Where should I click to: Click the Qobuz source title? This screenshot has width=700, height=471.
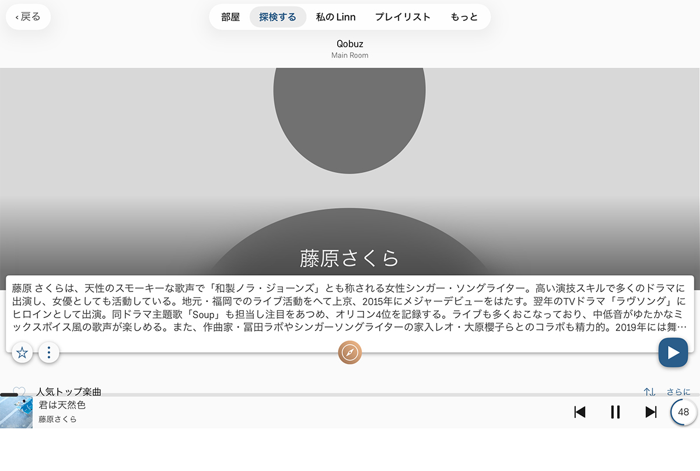coord(350,44)
